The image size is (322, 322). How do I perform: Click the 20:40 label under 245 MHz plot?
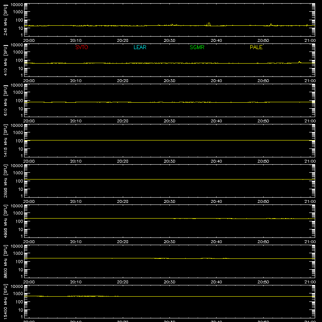(216, 41)
